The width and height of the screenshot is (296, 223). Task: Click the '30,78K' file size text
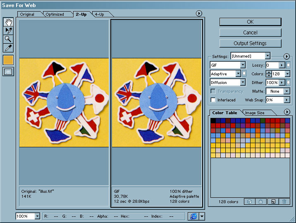(x=121, y=197)
